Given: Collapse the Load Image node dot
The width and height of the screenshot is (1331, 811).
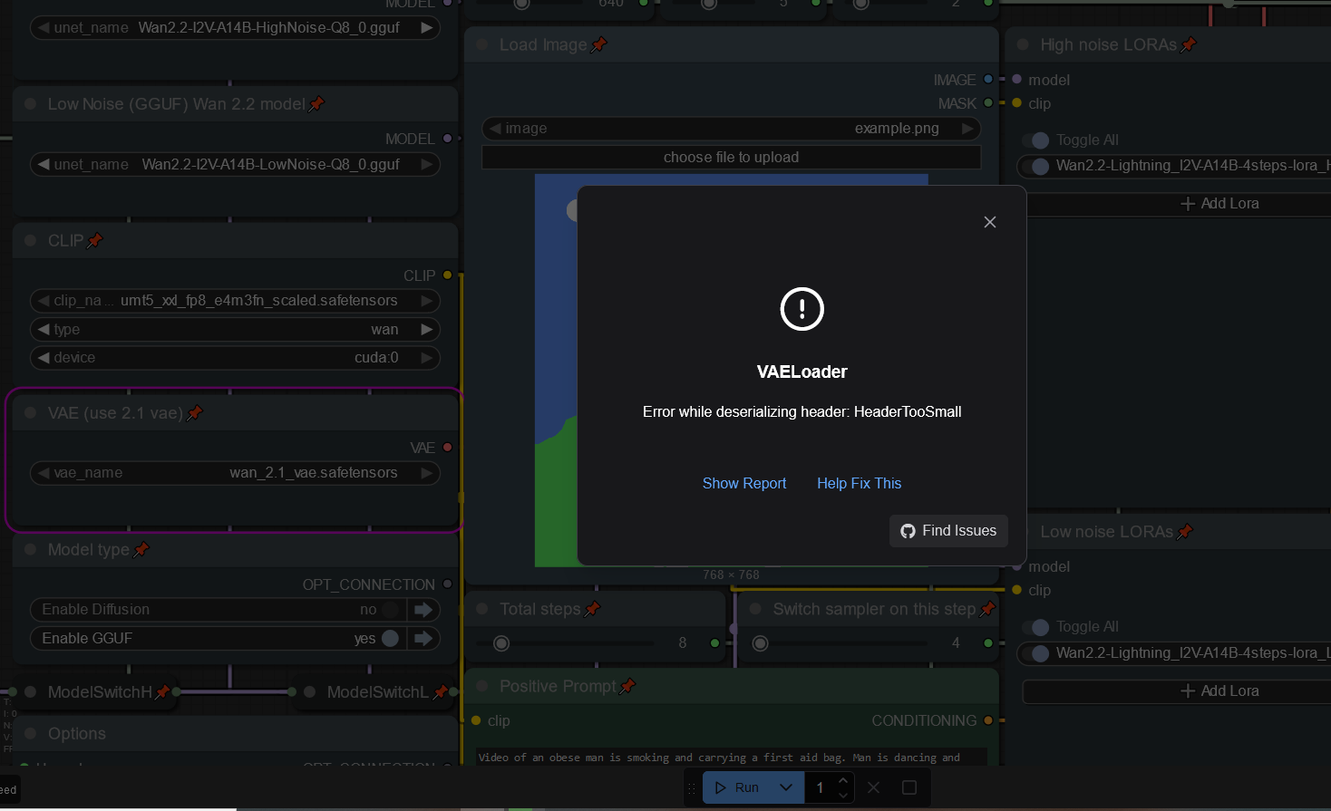Looking at the screenshot, I should tap(482, 44).
